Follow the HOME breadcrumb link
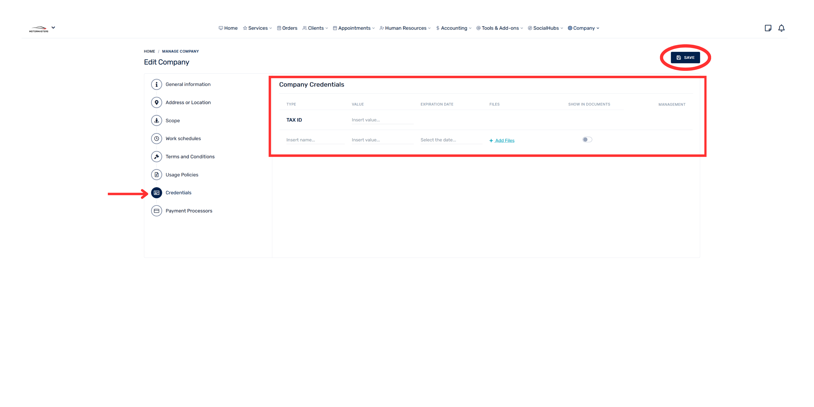This screenshot has width=814, height=407. 150,51
